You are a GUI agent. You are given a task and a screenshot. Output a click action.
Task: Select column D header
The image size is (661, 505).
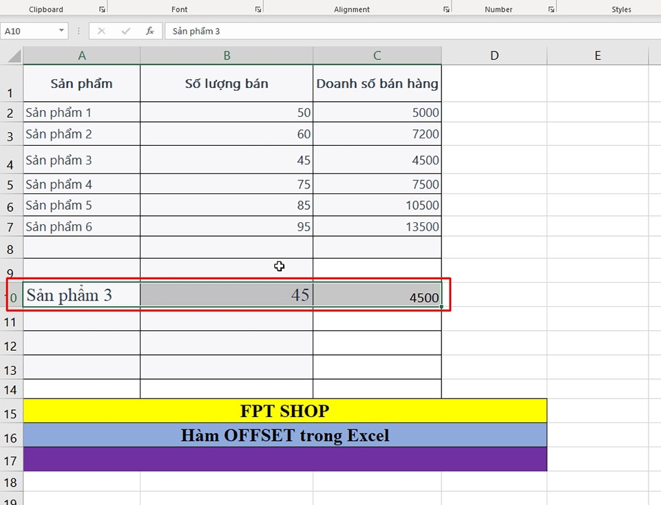click(x=494, y=56)
